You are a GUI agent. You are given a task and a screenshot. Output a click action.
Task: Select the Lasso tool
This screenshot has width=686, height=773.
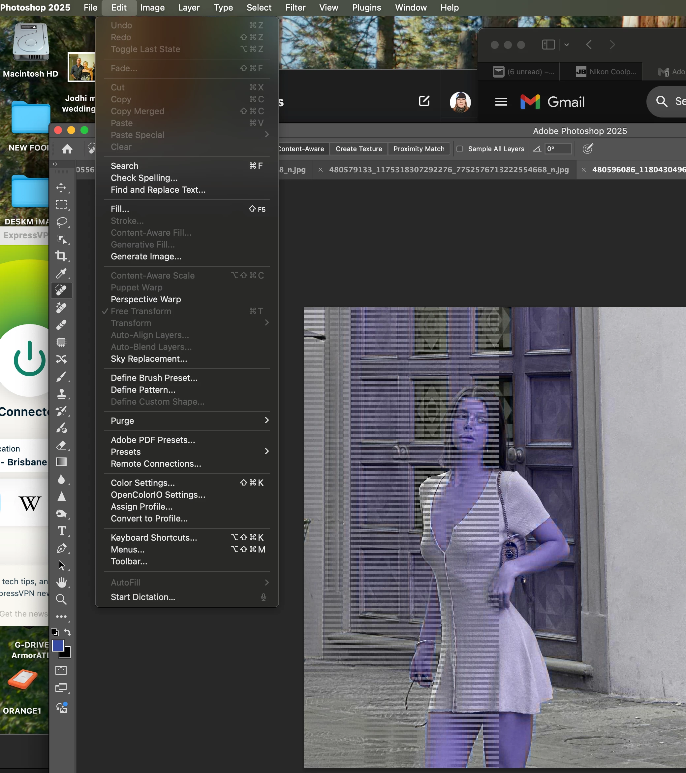[x=61, y=221]
